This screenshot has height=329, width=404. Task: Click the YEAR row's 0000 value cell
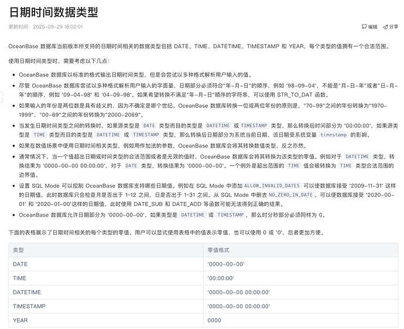point(214,320)
